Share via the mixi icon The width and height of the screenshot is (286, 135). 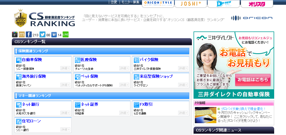(x=22, y=35)
